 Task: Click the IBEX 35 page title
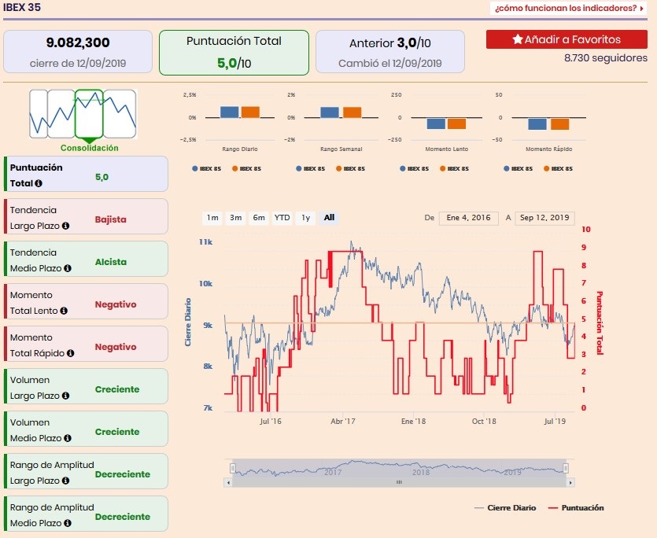coord(22,8)
